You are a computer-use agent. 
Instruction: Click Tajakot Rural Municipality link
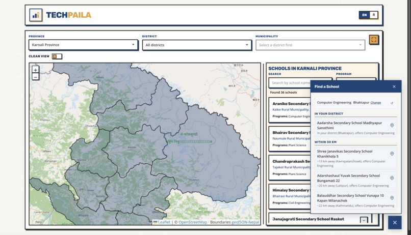(291, 167)
